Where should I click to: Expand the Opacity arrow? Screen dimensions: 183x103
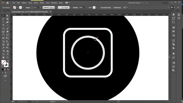point(86,7)
